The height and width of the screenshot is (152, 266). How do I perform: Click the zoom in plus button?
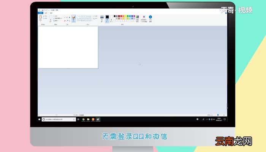pyautogui.click(x=224, y=115)
